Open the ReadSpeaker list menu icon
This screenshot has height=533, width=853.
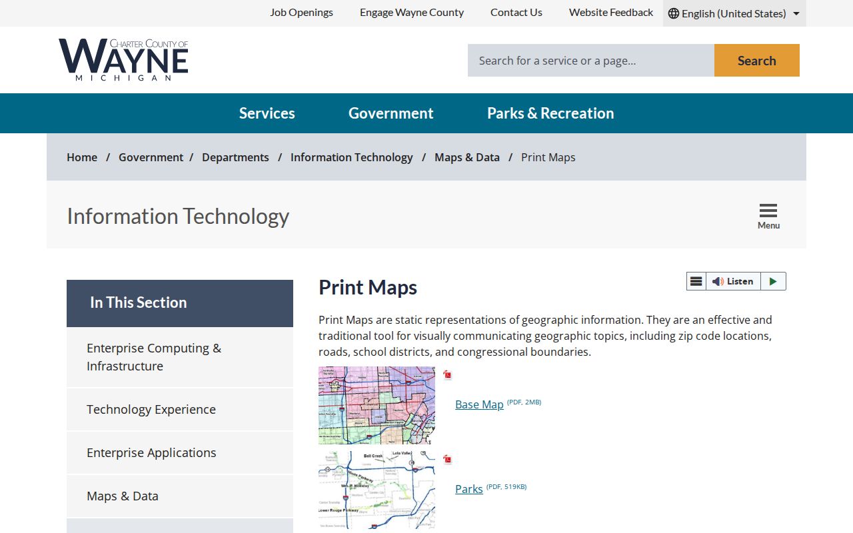point(696,281)
